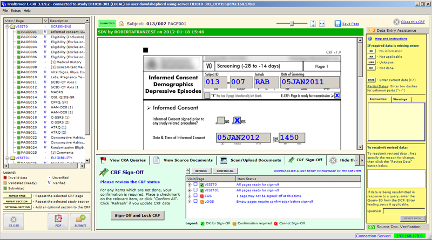Viewport: 432px width, 240px height.
Task: Expand the VISIT01 sign-off row
Action: tap(190, 190)
